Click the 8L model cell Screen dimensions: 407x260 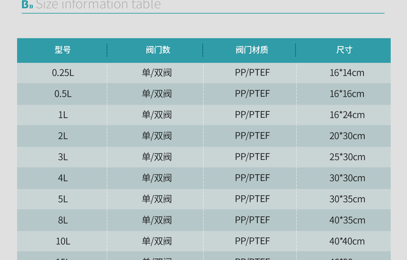[x=63, y=220]
